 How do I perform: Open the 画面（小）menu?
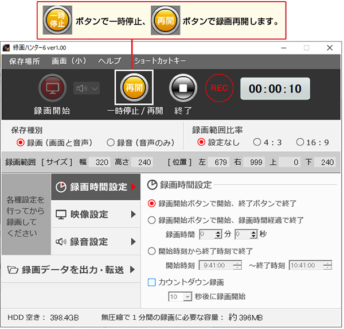69,61
